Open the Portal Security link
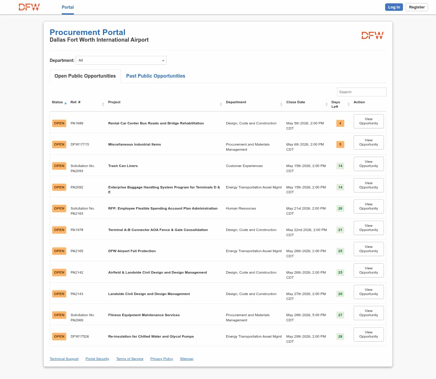Image resolution: width=436 pixels, height=379 pixels. [x=97, y=359]
